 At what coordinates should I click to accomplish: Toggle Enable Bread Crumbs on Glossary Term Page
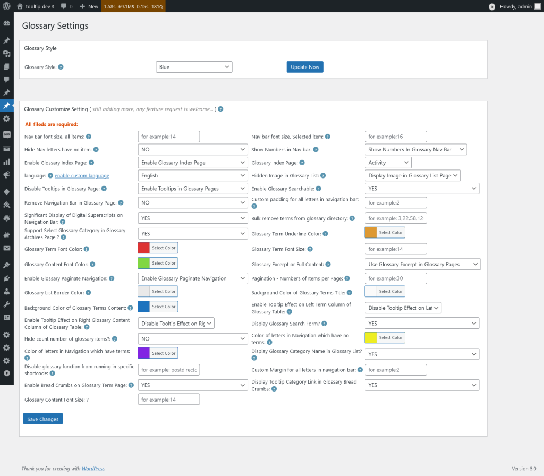click(x=192, y=384)
